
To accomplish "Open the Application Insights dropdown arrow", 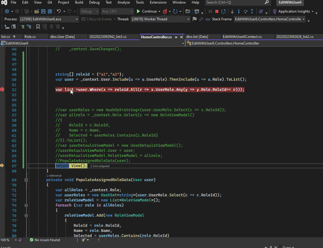I will [x=313, y=12].
